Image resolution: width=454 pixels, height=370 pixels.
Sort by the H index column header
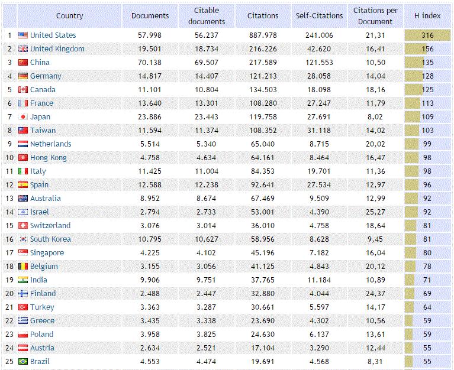click(427, 16)
